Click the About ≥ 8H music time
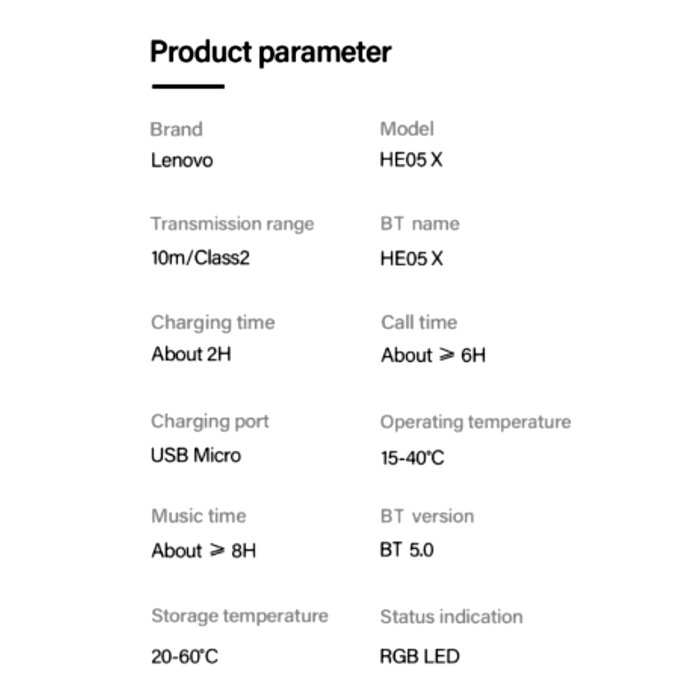The image size is (700, 700). [203, 551]
